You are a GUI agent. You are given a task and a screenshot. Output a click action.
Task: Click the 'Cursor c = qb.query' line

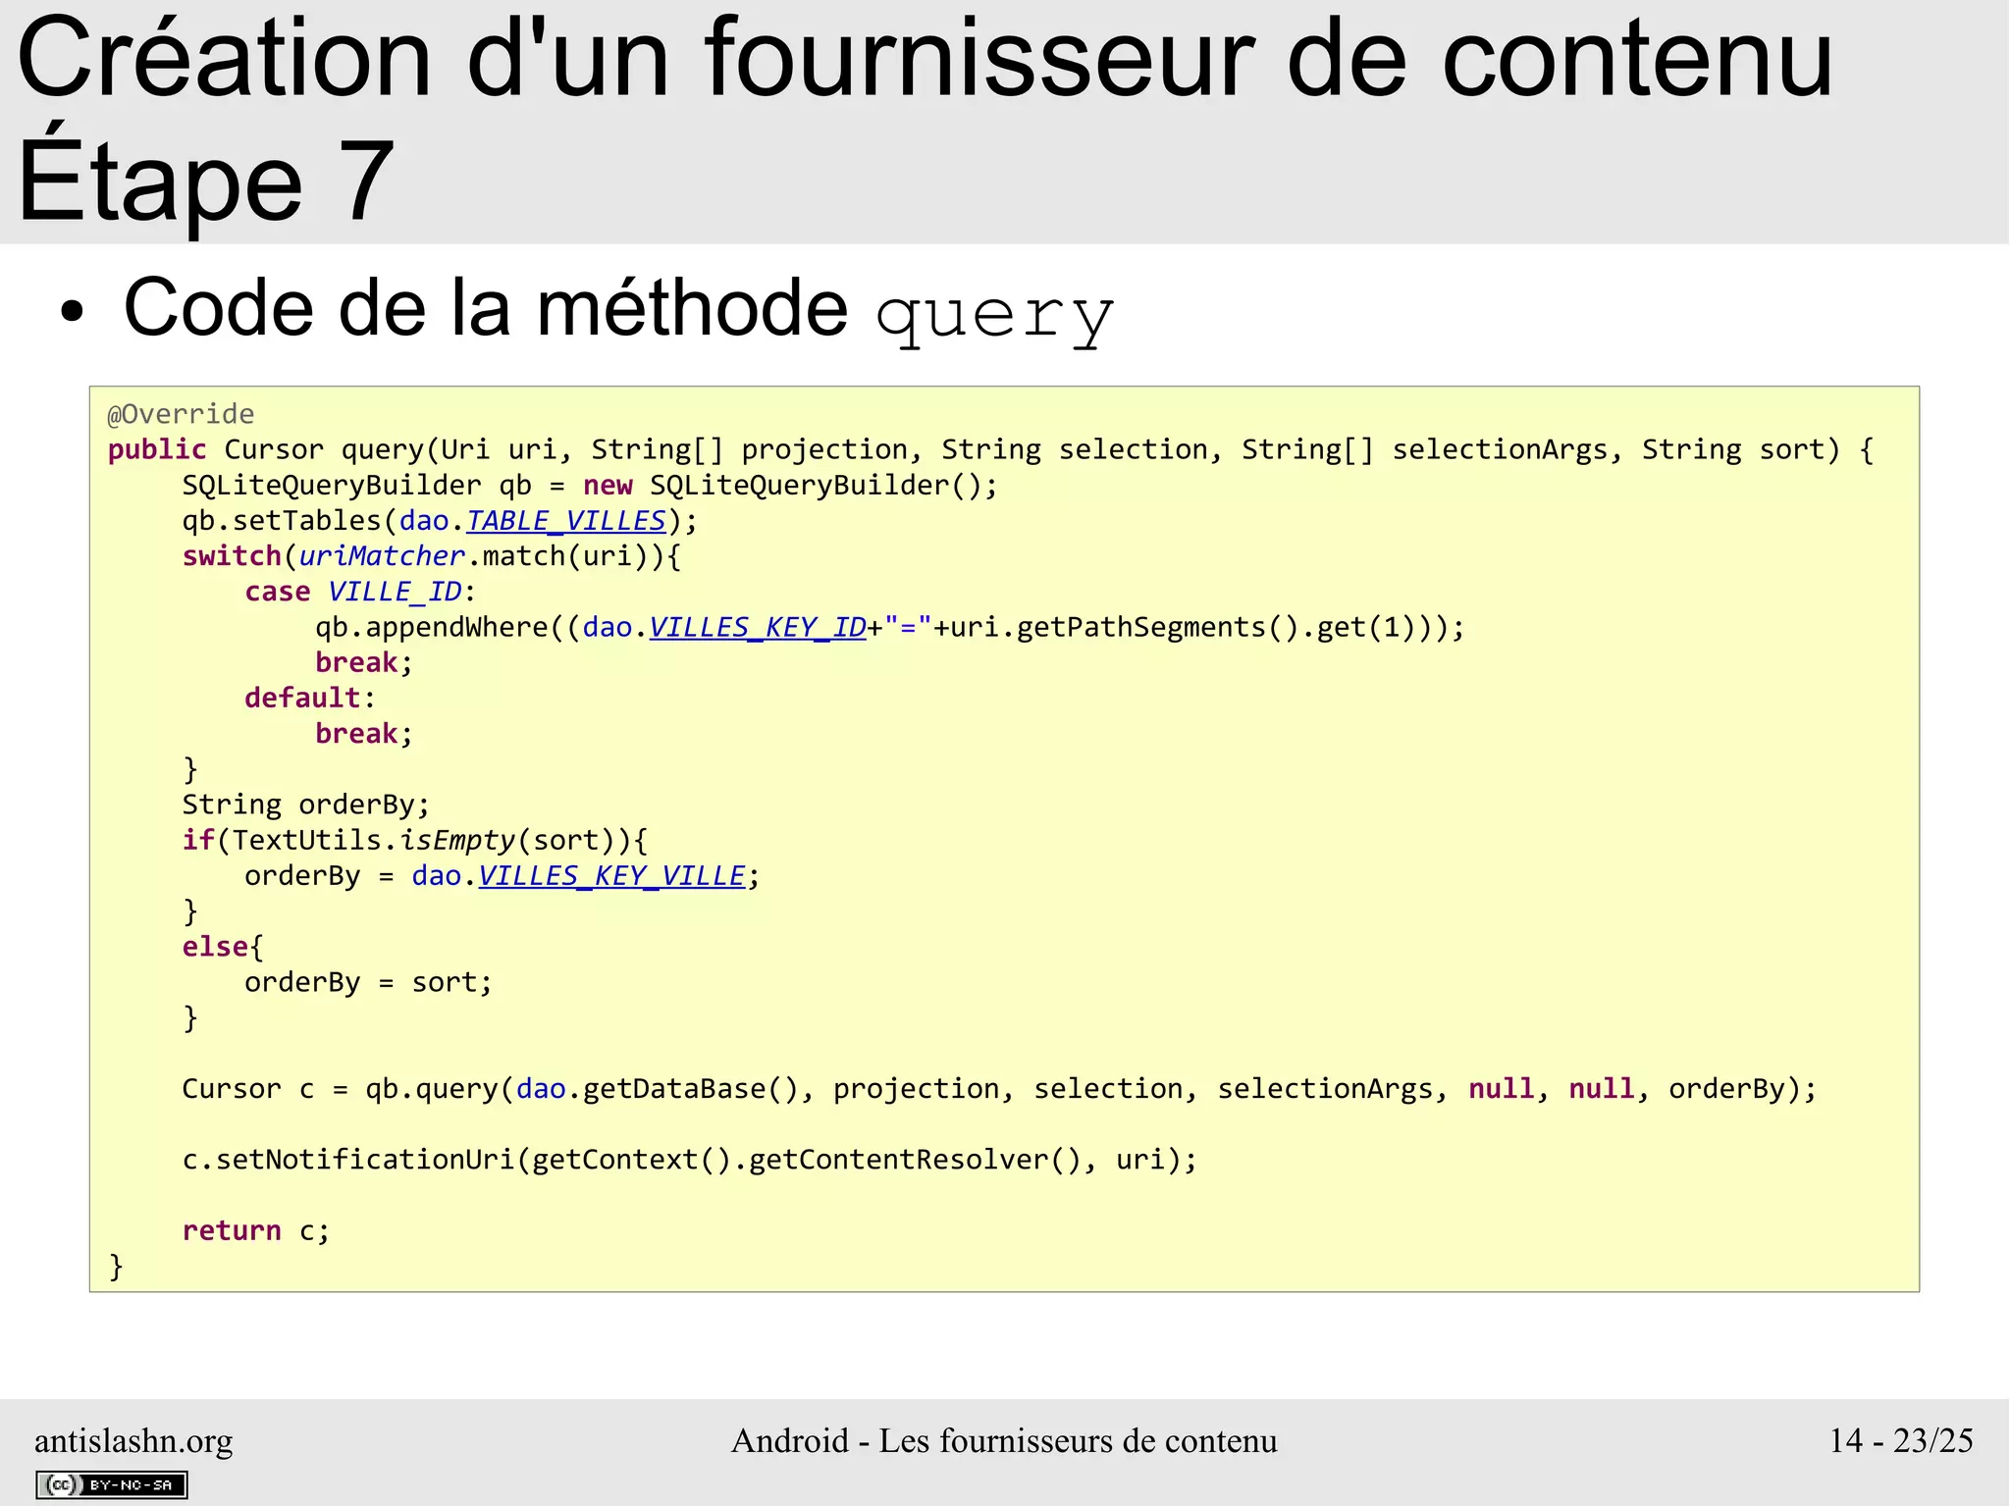coord(999,1089)
